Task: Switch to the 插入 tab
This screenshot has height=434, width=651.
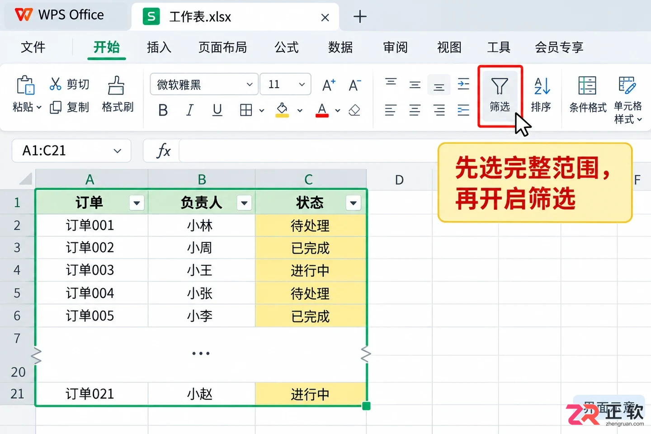Action: (x=159, y=47)
